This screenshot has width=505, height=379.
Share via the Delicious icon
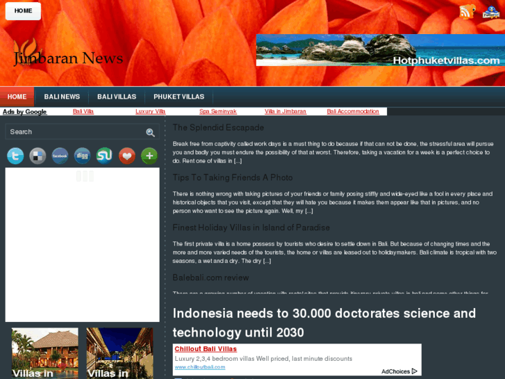pos(38,156)
